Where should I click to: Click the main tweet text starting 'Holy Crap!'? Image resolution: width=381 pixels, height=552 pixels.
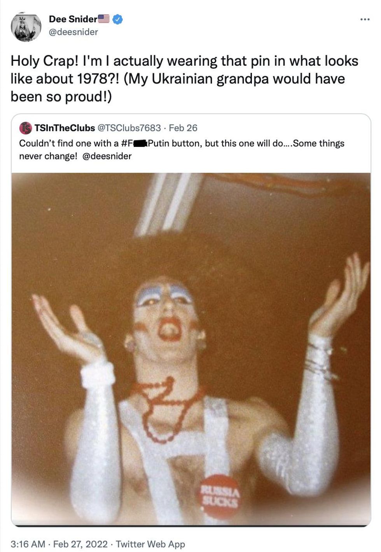[x=185, y=79]
